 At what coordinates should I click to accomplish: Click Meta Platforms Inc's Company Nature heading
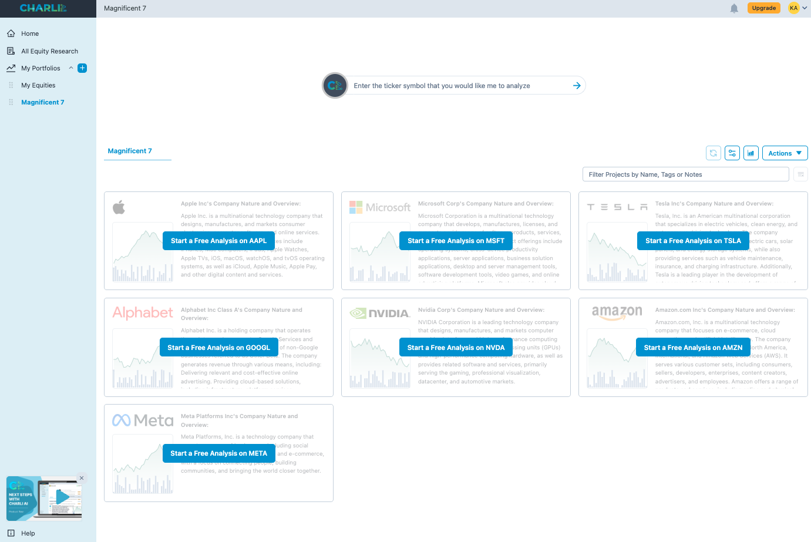[240, 420]
